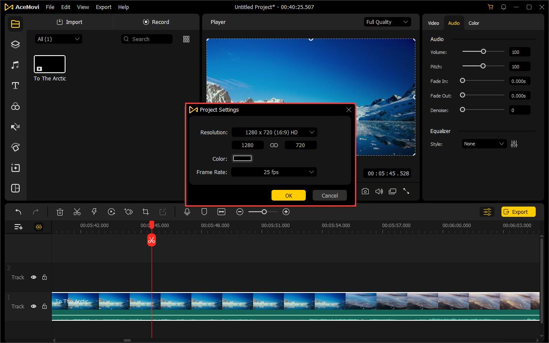This screenshot has width=549, height=343.
Task: Take a snapshot with the camera icon
Action: pos(365,191)
